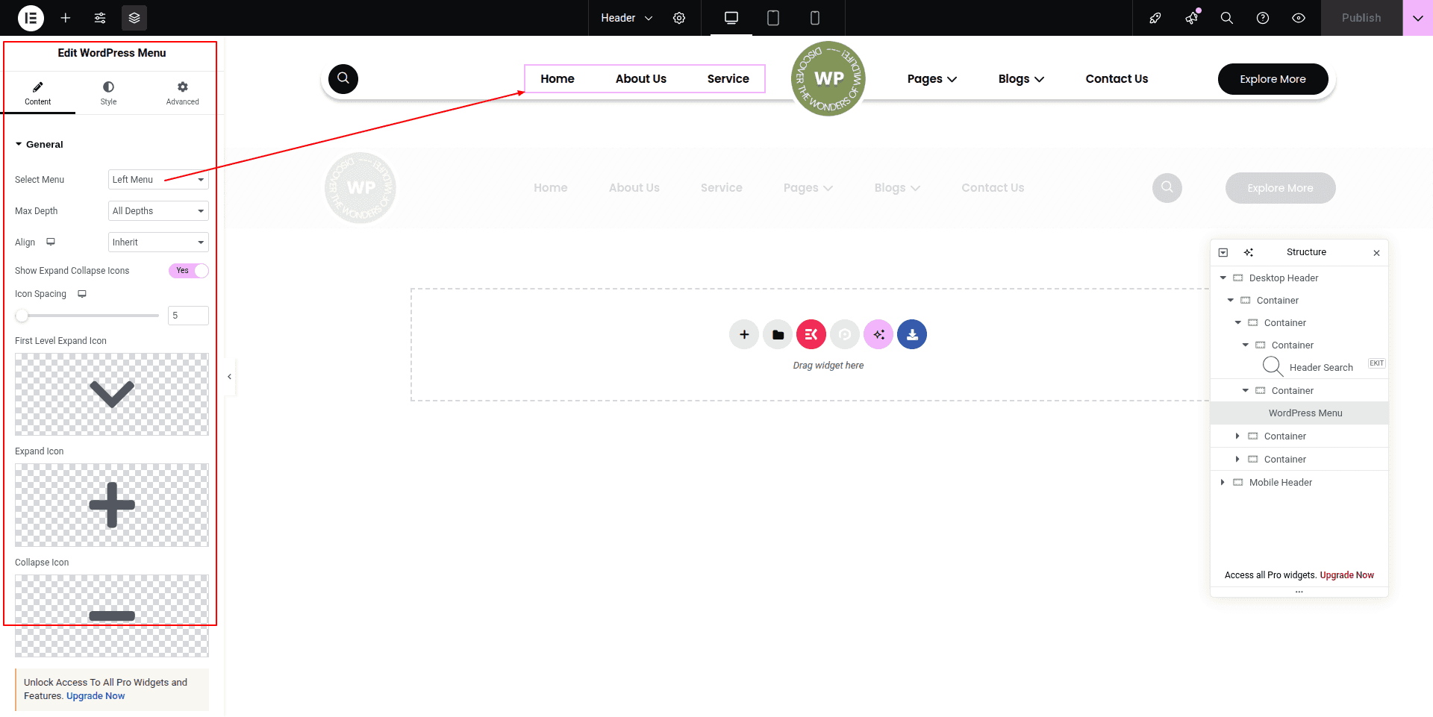Open Site Settings sliders icon
Screen dimensions: 1433x717
[x=100, y=18]
